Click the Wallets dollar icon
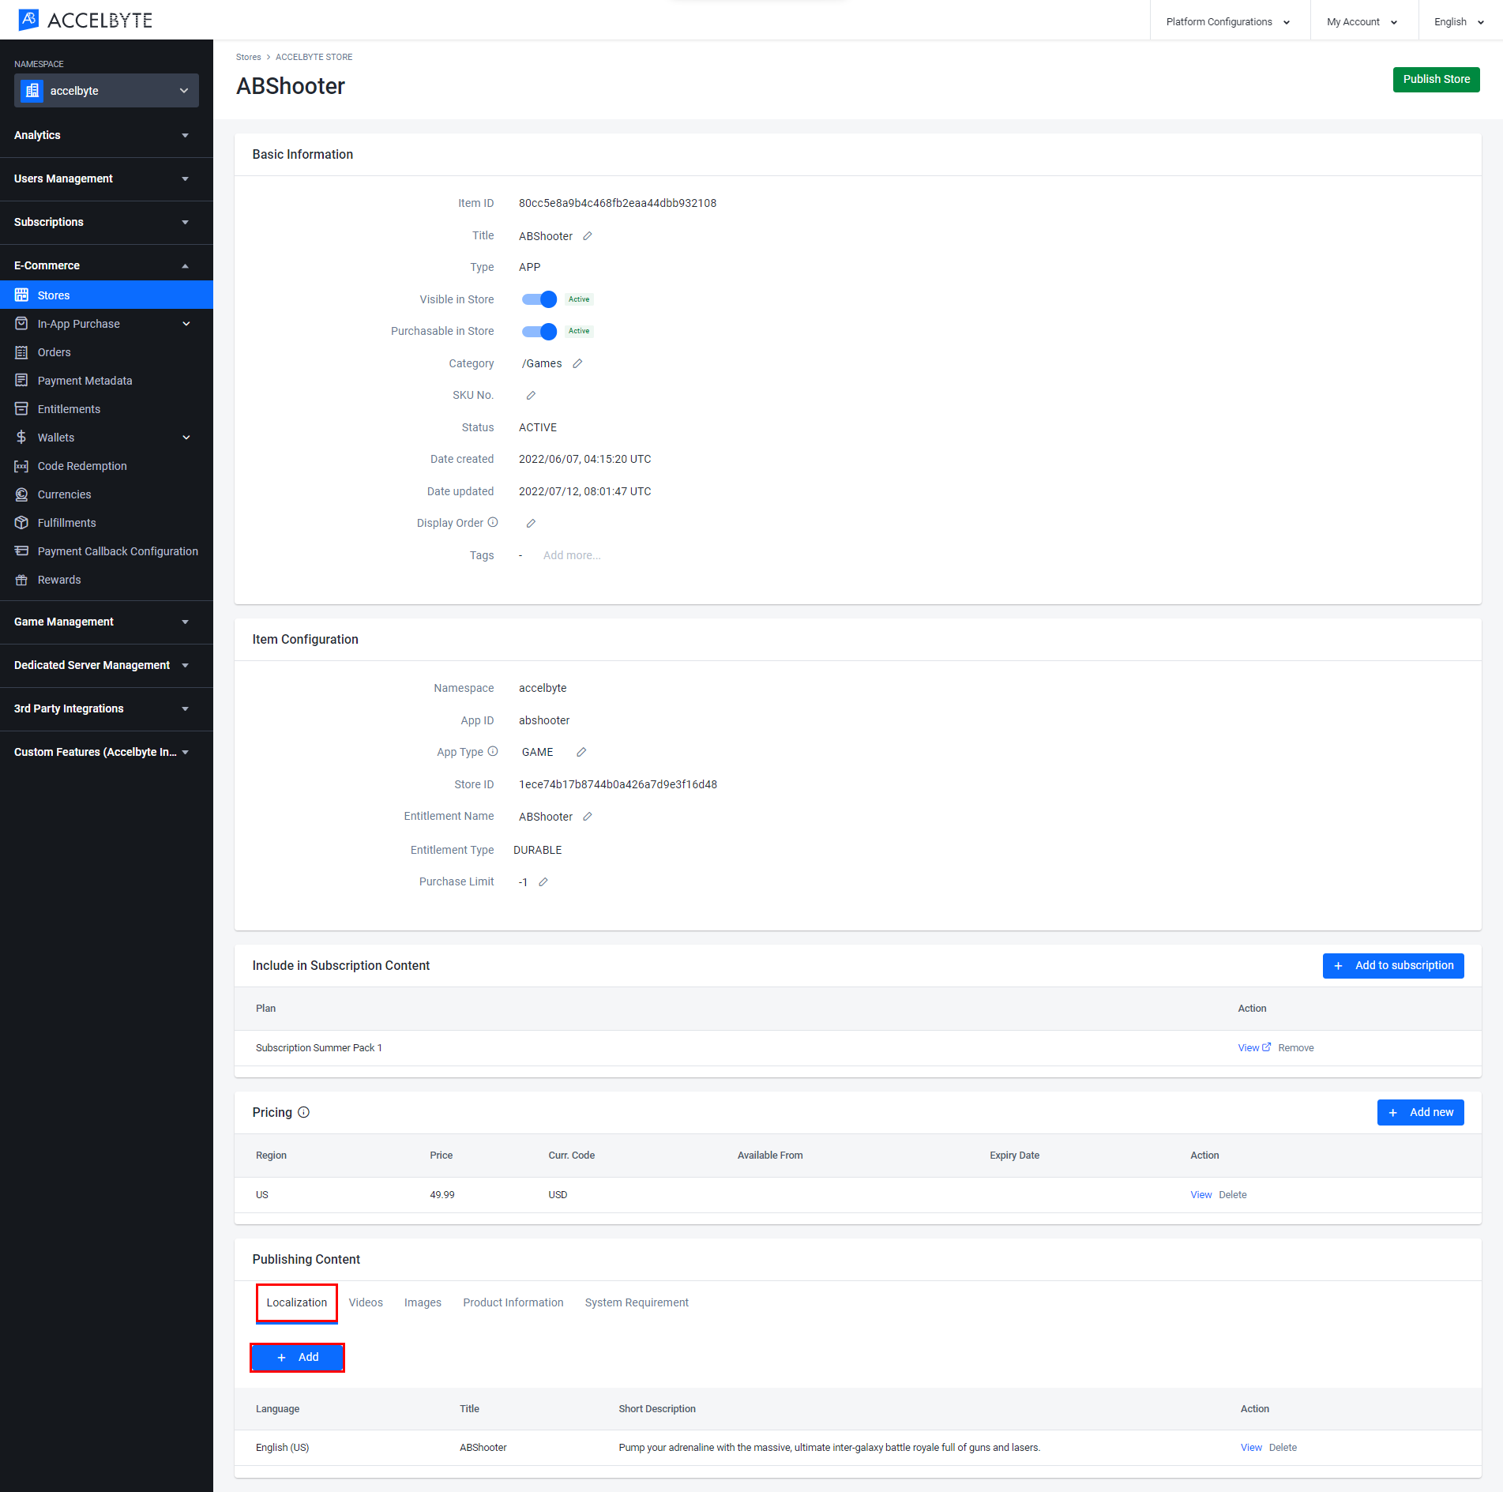This screenshot has height=1492, width=1503. click(x=21, y=438)
